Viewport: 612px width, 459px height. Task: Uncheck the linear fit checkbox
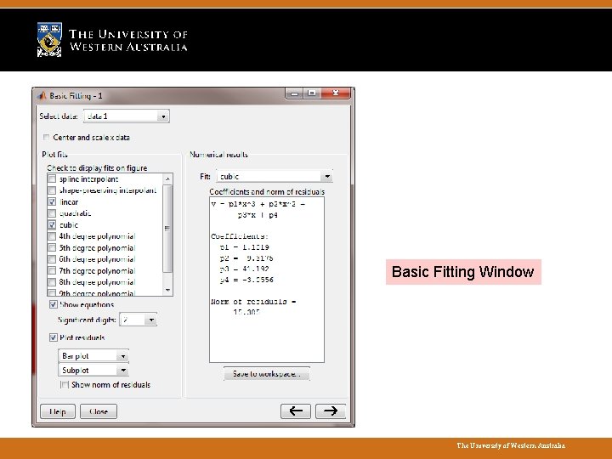[x=52, y=201]
